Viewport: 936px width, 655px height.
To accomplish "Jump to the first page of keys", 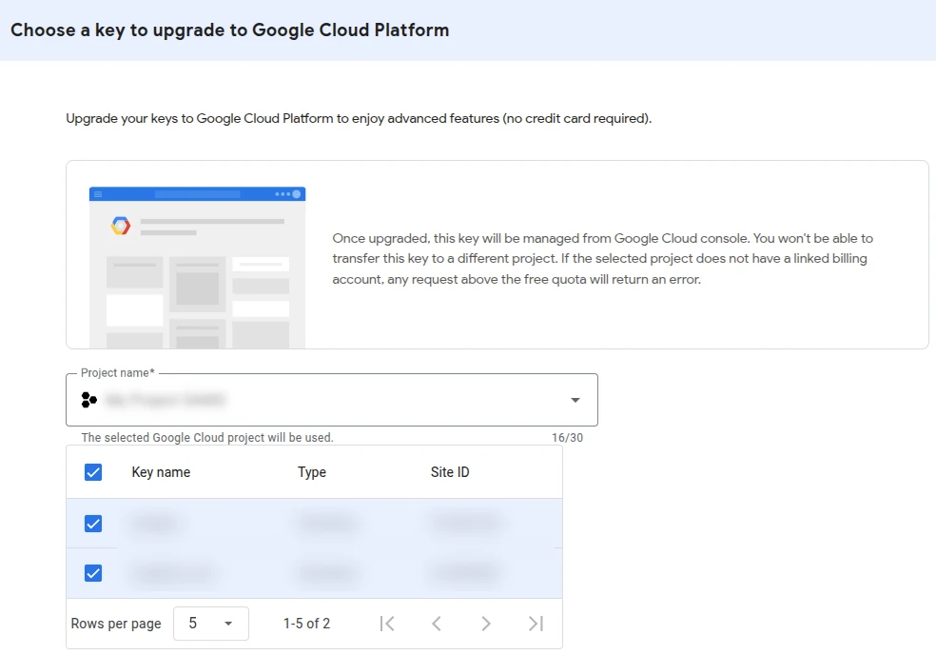I will coord(387,624).
